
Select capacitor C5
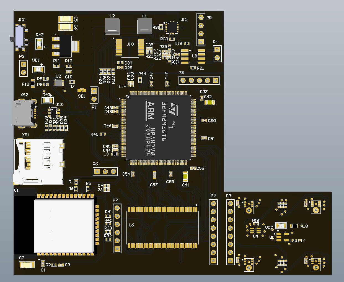pos(66,19)
